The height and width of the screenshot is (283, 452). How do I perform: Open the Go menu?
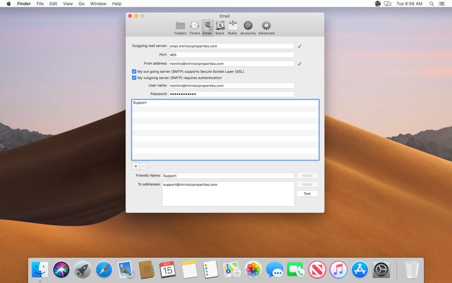81,4
